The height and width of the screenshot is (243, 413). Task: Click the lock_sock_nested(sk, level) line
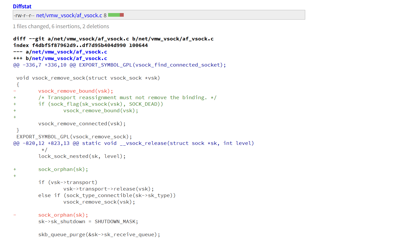coord(82,156)
